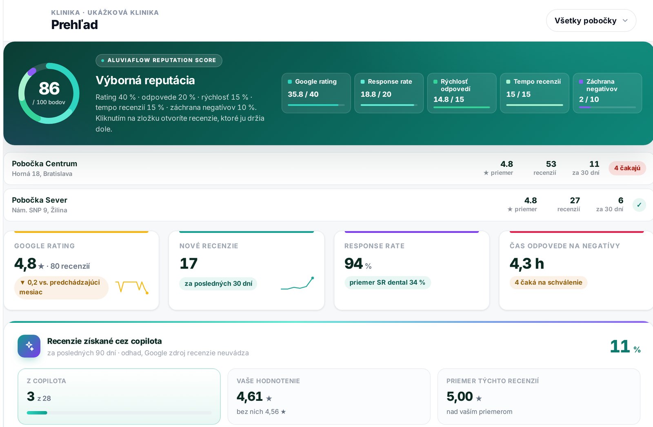Click the Záchrana negatívov 2 / 10 progress bar
Image resolution: width=653 pixels, height=427 pixels.
607,107
